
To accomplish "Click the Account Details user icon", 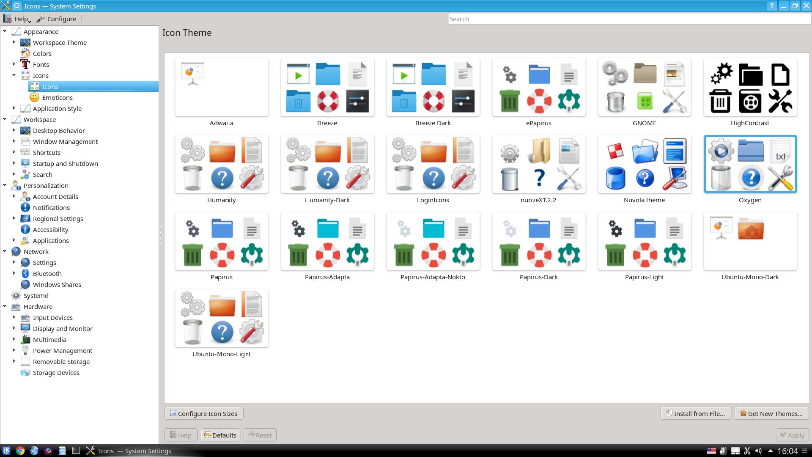I will [x=25, y=196].
